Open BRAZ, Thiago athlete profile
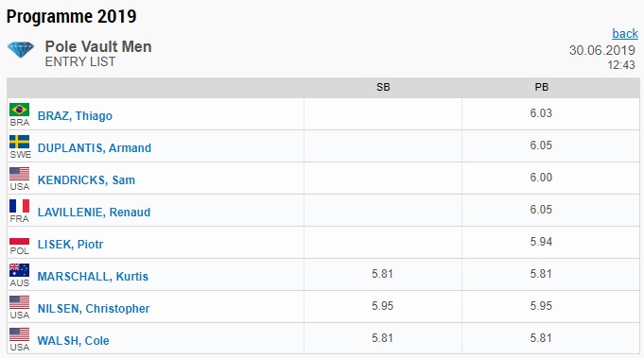Image resolution: width=644 pixels, height=358 pixels. [x=75, y=115]
